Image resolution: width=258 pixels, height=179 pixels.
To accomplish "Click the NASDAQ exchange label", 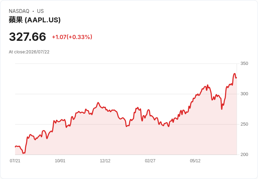I will (19, 11).
